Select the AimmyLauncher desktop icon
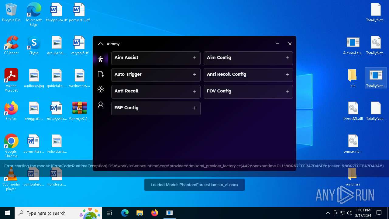Image resolution: width=389 pixels, height=219 pixels. click(353, 46)
